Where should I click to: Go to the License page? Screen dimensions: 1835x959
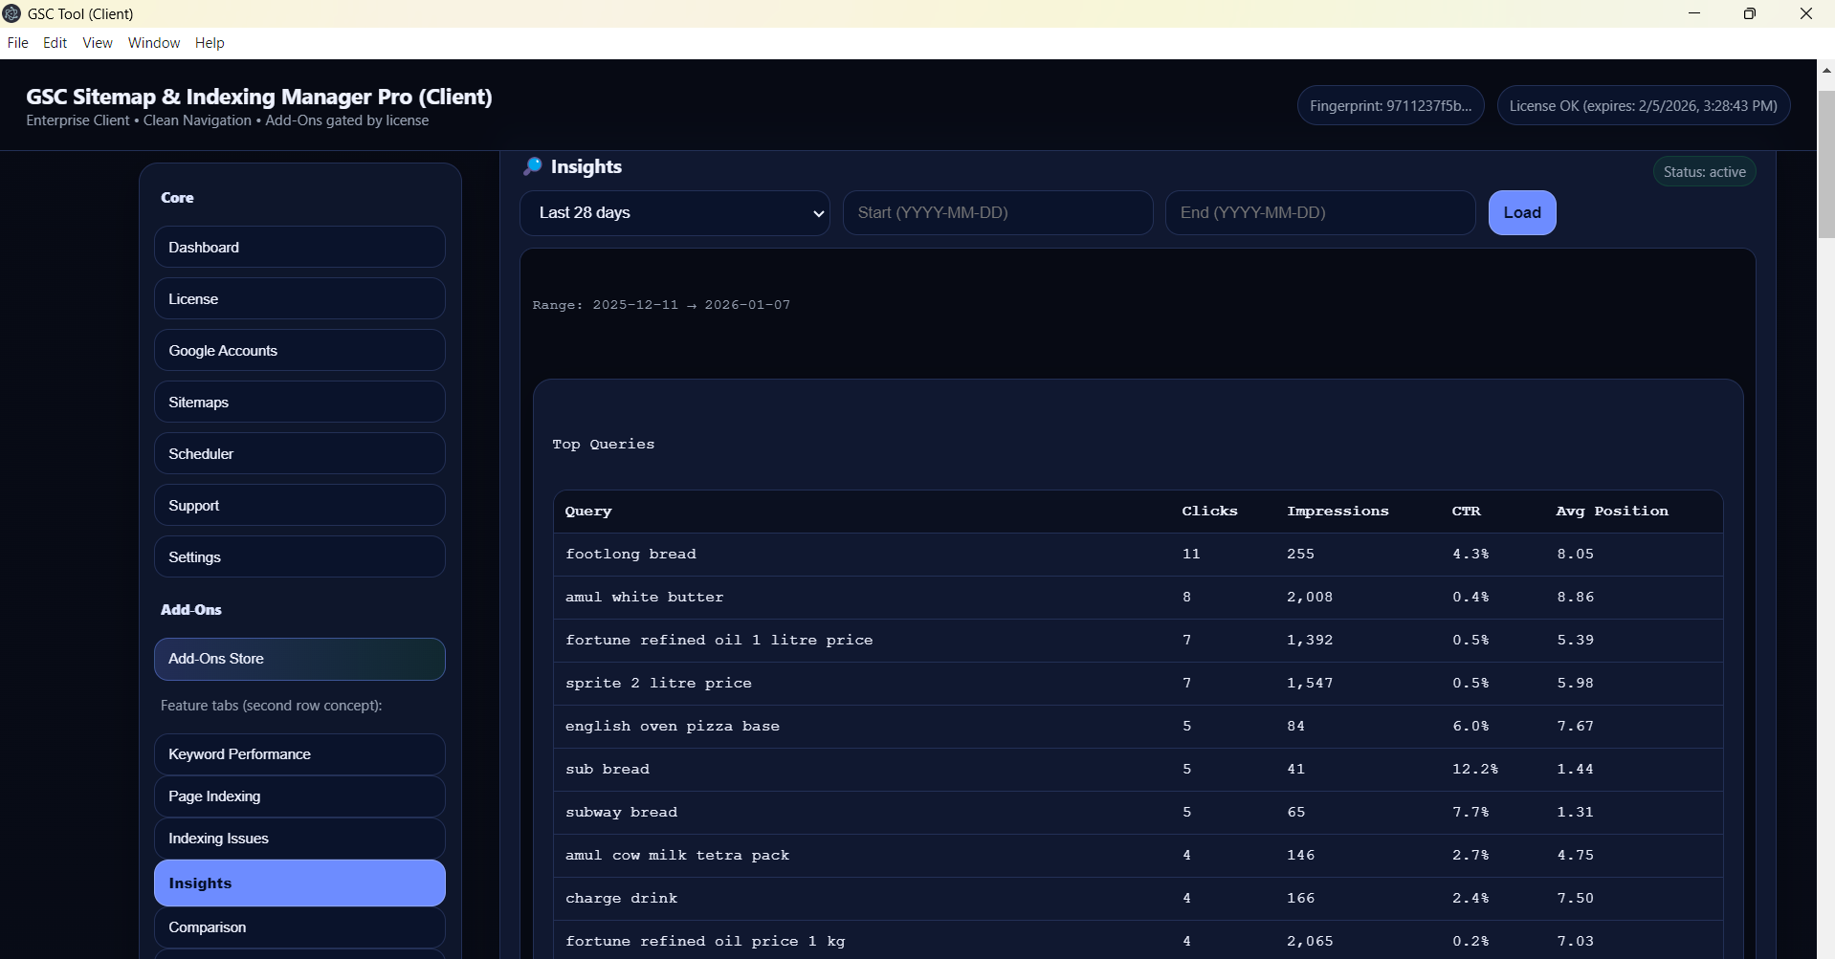click(299, 298)
